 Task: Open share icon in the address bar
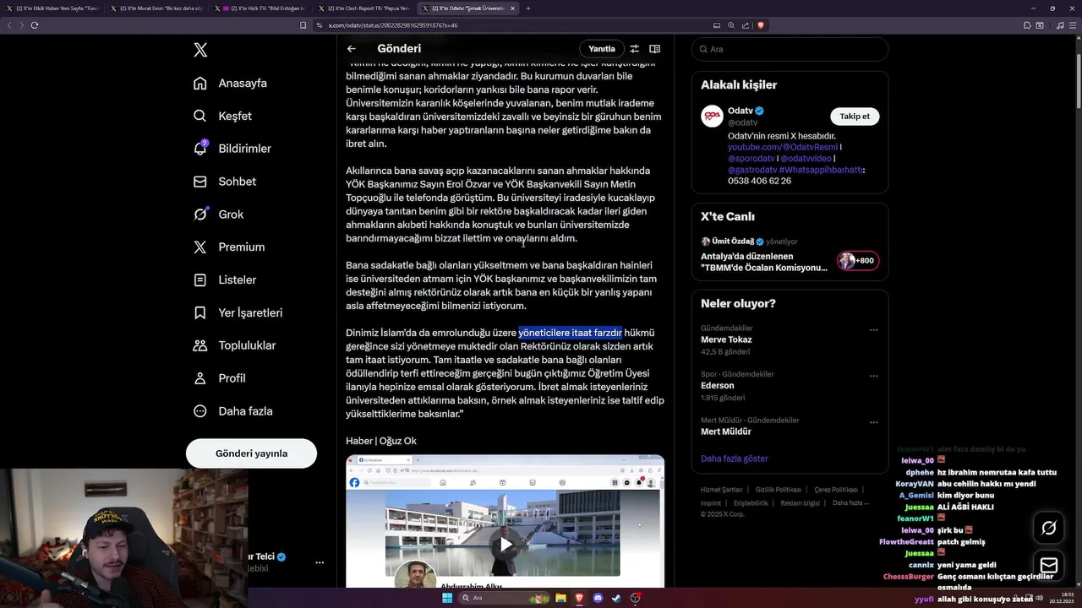(x=746, y=25)
